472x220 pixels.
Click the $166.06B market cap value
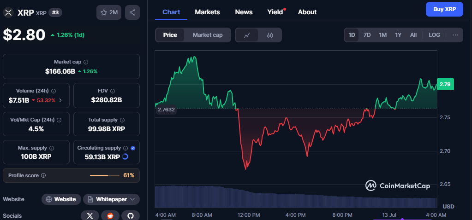[x=60, y=71]
